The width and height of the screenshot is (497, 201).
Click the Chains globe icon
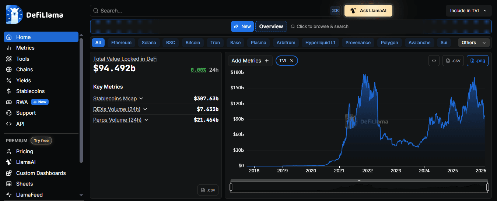point(9,69)
